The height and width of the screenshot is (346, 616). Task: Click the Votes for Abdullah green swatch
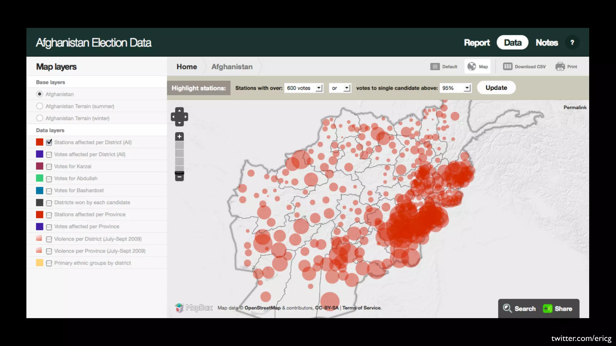39,178
